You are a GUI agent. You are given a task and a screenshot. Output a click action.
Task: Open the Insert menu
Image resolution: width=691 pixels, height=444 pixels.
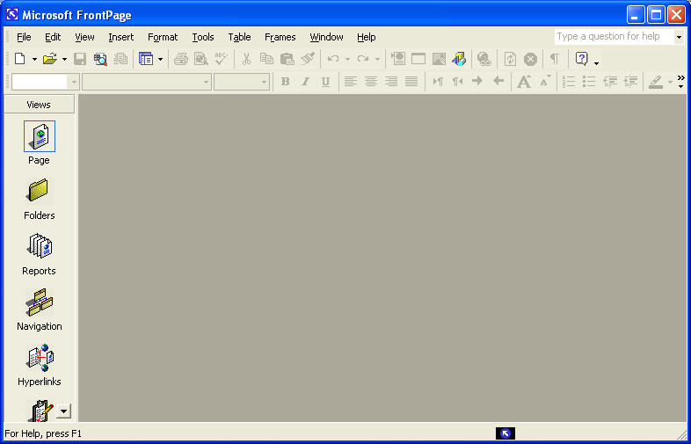click(x=121, y=37)
